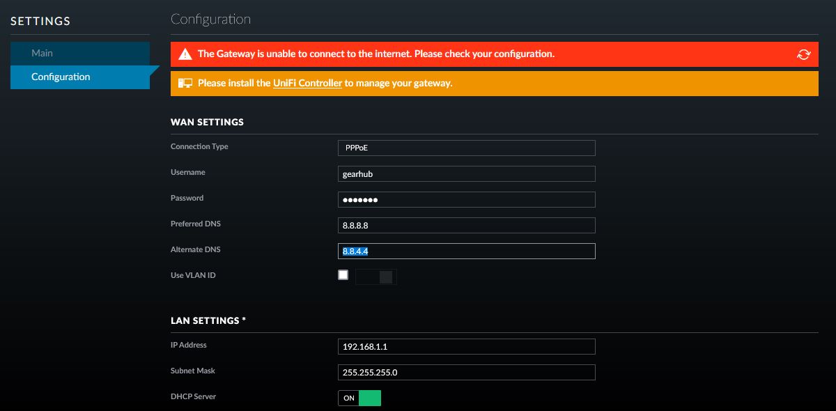Open the Main settings tab
Image resolution: width=836 pixels, height=411 pixels.
coord(80,53)
